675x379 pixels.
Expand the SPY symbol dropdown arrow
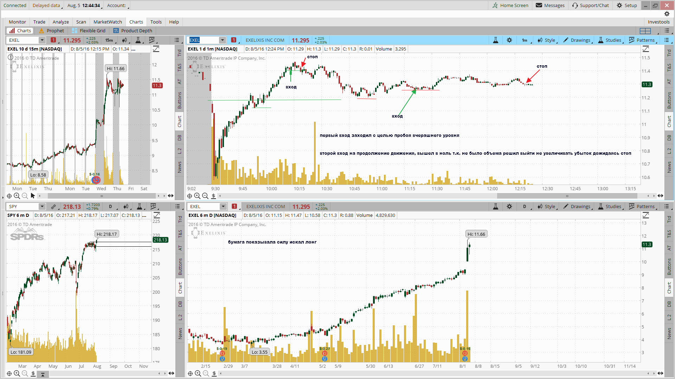(x=42, y=207)
